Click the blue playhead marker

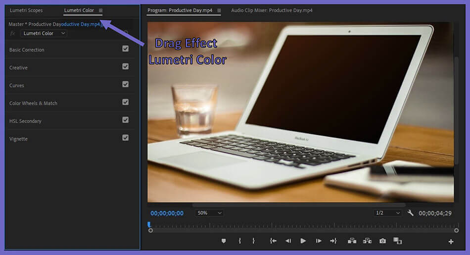point(149,224)
